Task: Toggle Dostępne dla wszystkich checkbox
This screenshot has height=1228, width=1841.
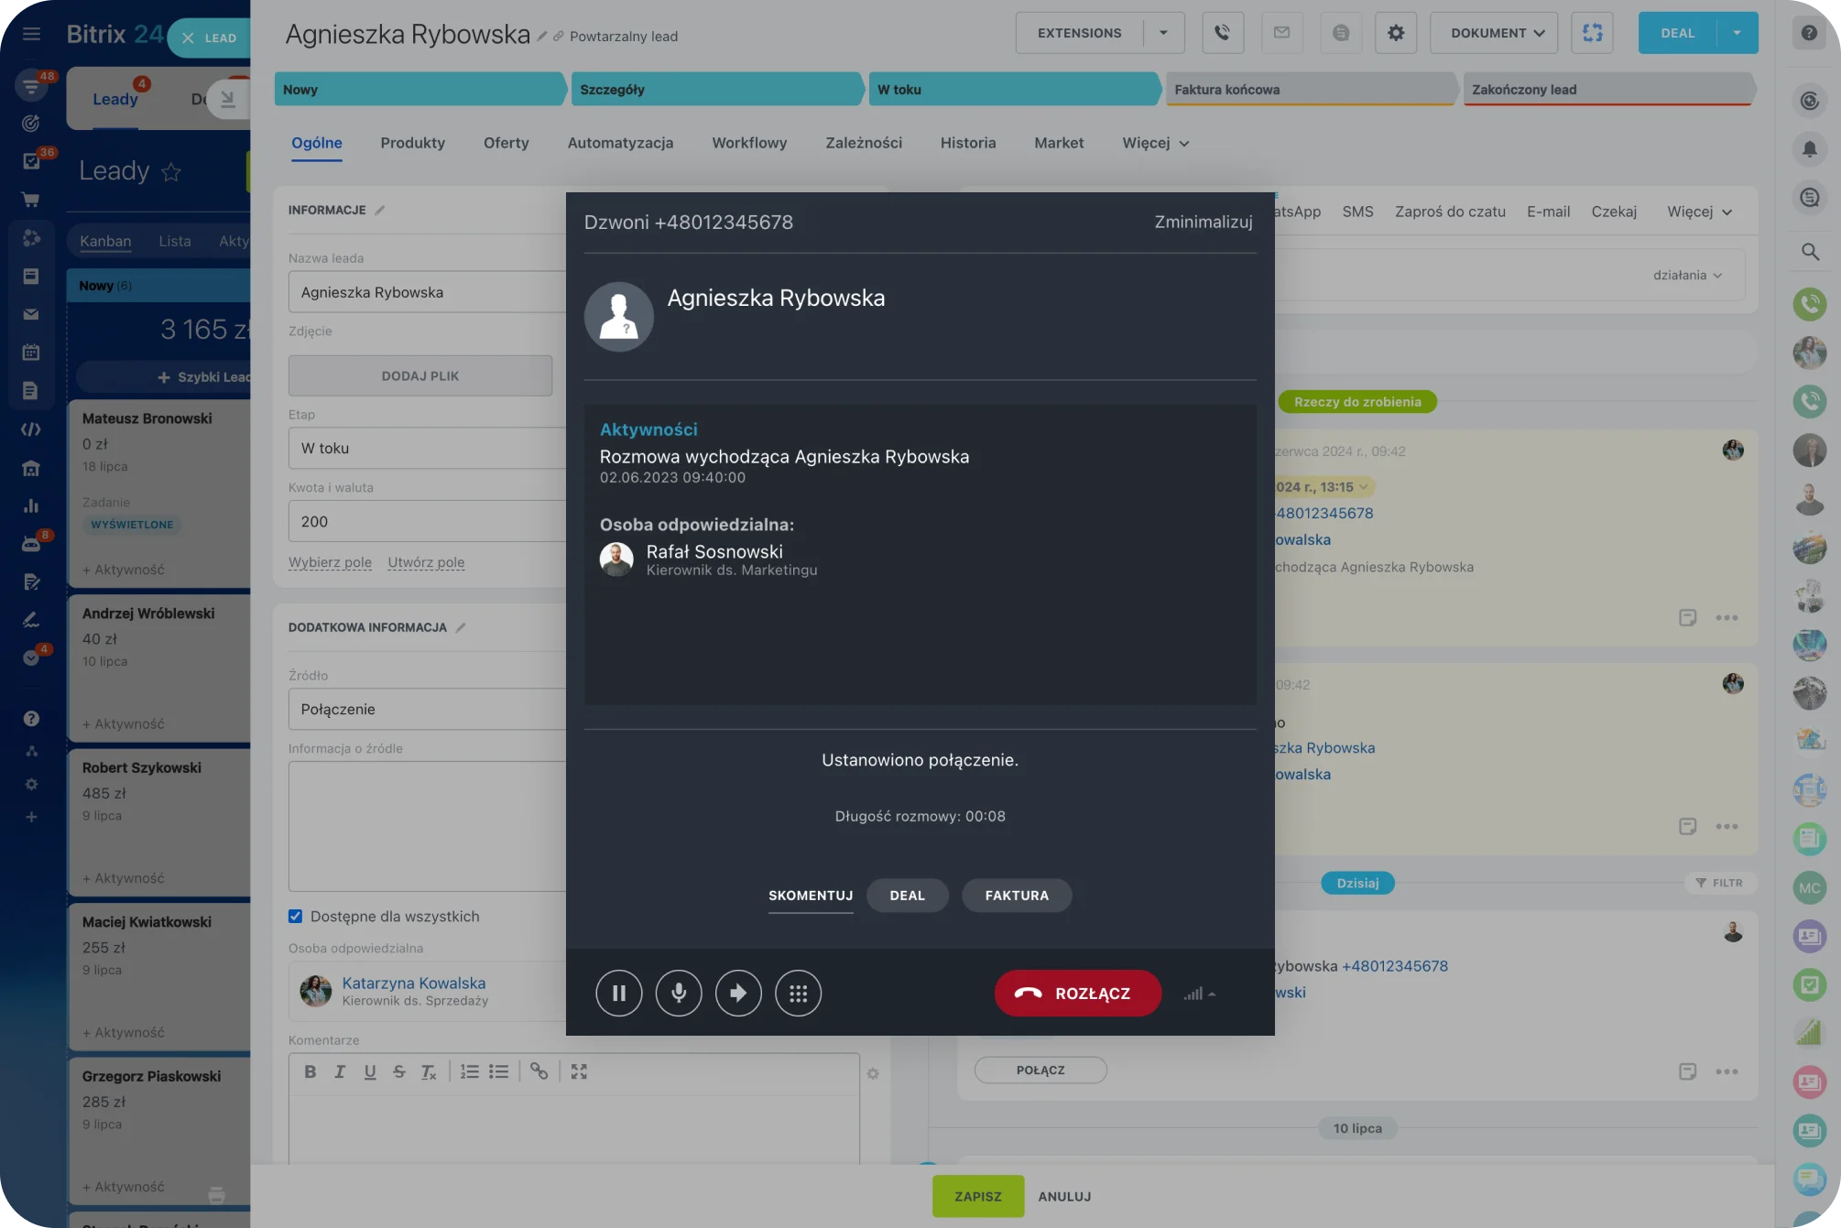Action: (295, 916)
